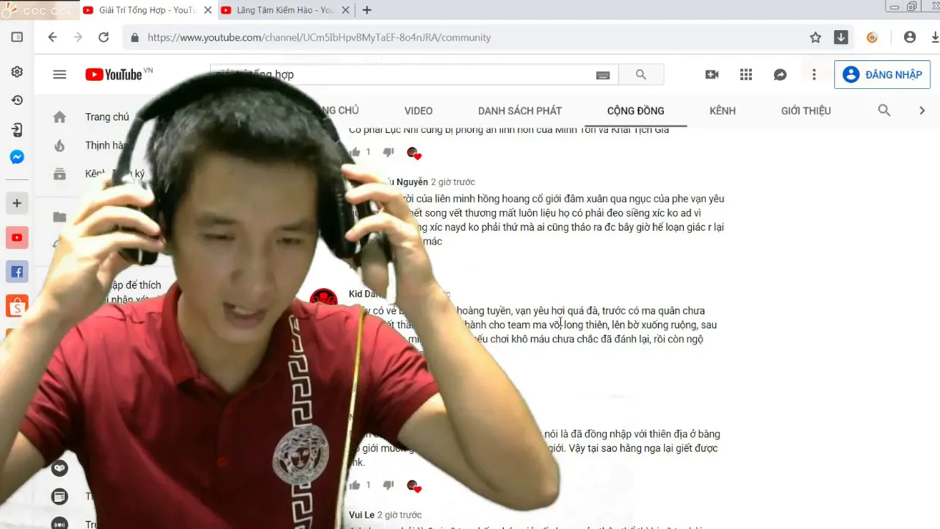Dislike the hằng nga comment
Viewport: 940px width, 529px height.
(x=388, y=485)
